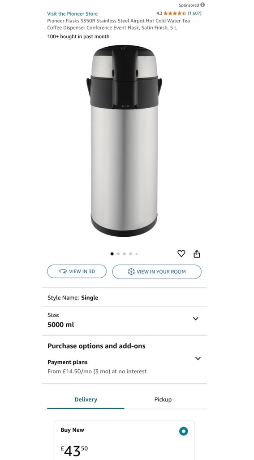Select the second image carousel dot

[118, 254]
